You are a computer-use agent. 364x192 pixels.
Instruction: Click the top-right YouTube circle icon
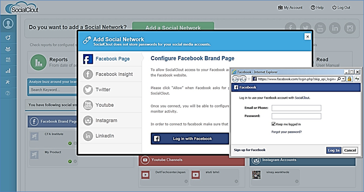320,28
